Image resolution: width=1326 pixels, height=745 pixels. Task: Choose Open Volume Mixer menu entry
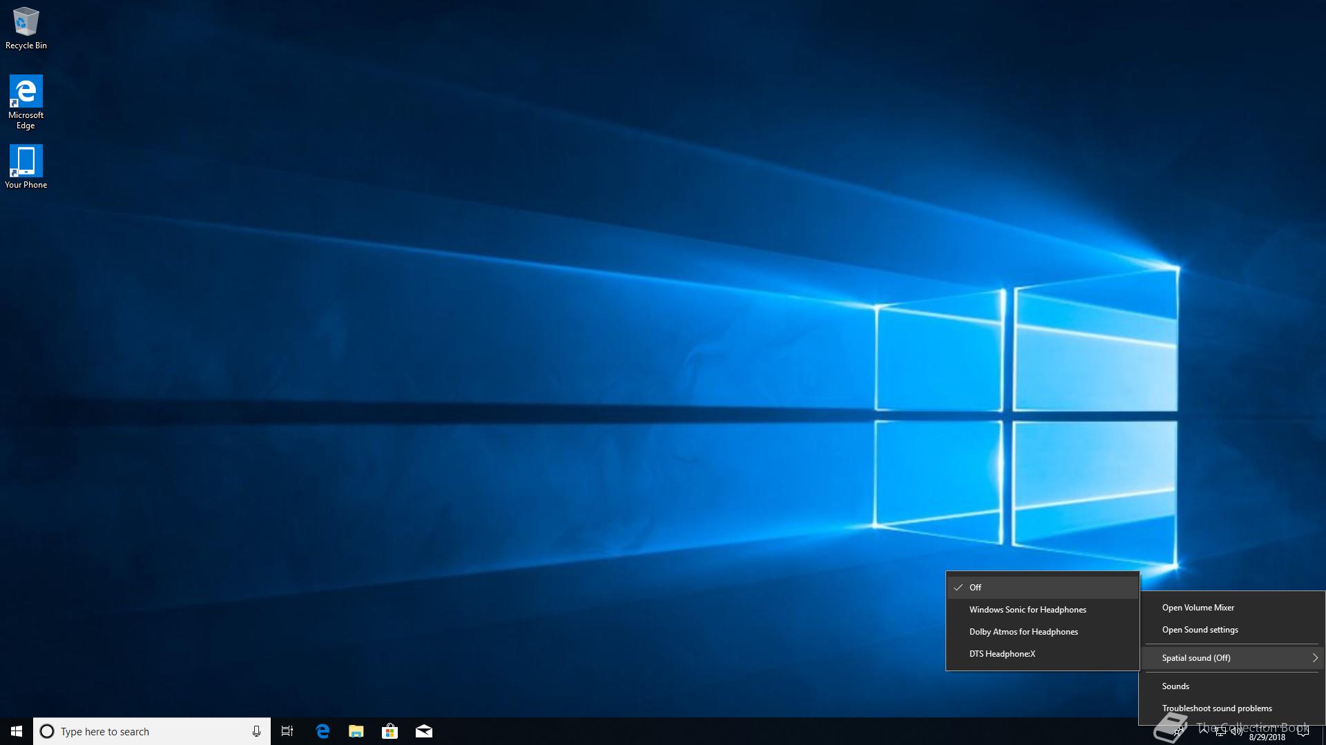point(1233,608)
